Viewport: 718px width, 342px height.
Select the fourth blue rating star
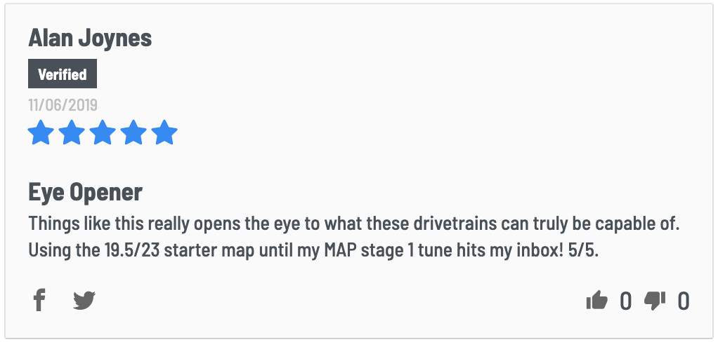point(133,133)
